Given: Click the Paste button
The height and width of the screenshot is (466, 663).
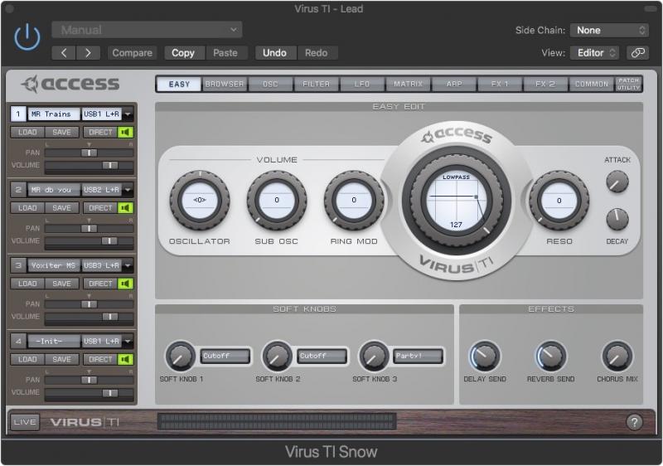Looking at the screenshot, I should click(x=225, y=53).
